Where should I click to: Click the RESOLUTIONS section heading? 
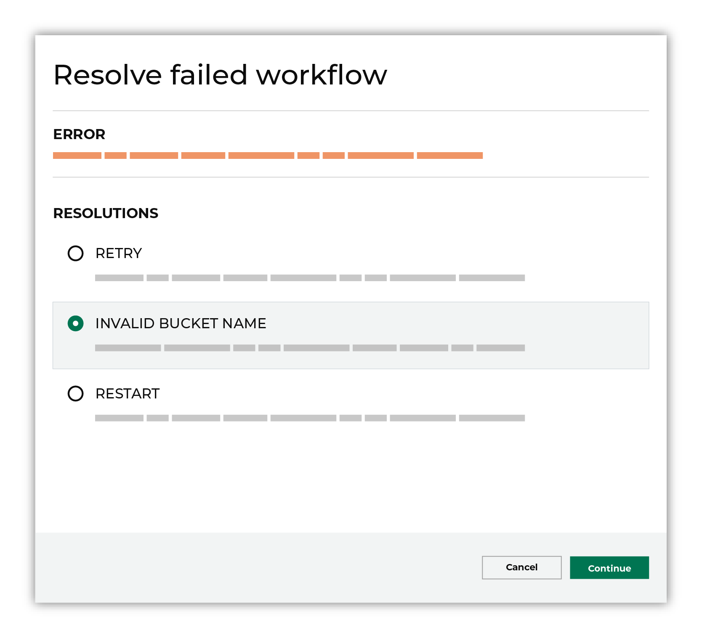pyautogui.click(x=106, y=214)
